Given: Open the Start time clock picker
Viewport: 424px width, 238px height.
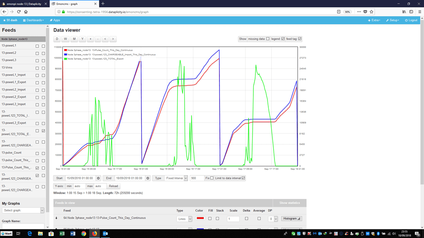Looking at the screenshot, I should point(98,178).
